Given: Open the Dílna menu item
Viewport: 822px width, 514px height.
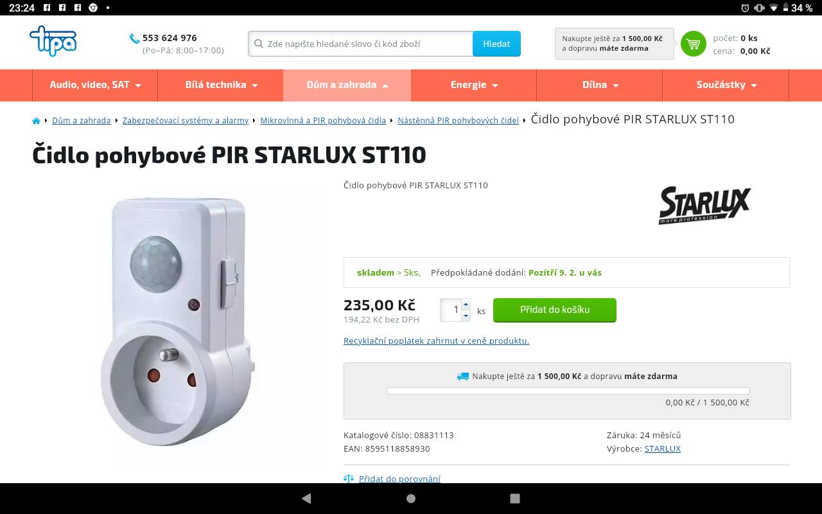Looking at the screenshot, I should (x=600, y=85).
